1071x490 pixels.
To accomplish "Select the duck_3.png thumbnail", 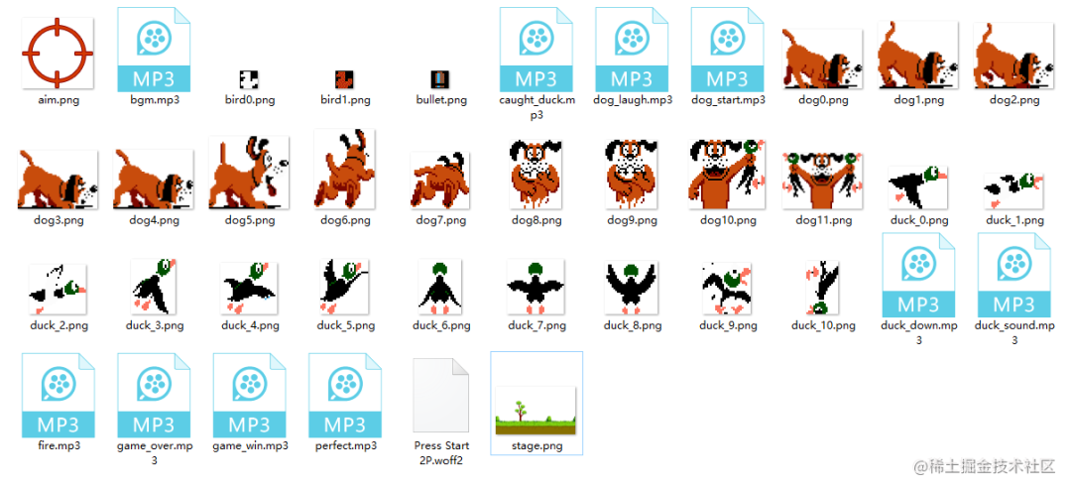I will click(154, 287).
